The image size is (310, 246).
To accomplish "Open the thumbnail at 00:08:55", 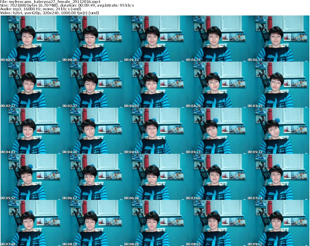I will [x=216, y=223].
